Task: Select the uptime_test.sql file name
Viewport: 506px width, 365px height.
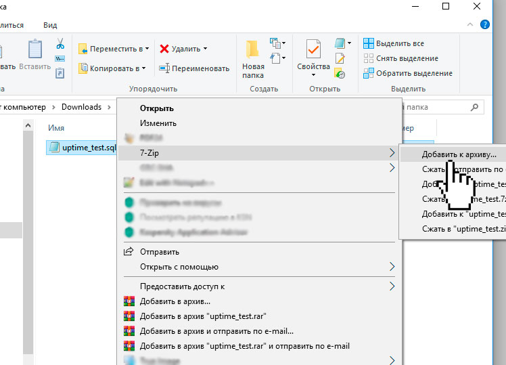Action: coord(89,148)
